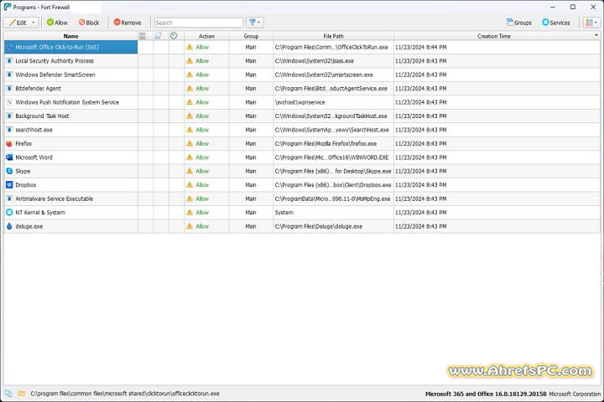Select the searchhost.exe row
Image resolution: width=604 pixels, height=402 pixels.
(x=302, y=130)
